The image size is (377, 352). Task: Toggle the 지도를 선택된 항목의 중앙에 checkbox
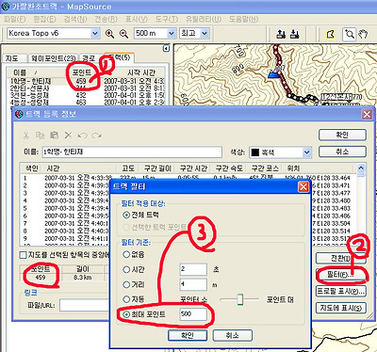[23, 255]
